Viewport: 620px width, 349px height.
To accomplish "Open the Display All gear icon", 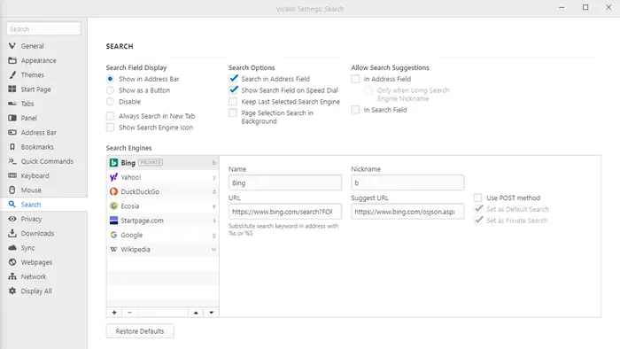I will [12, 291].
